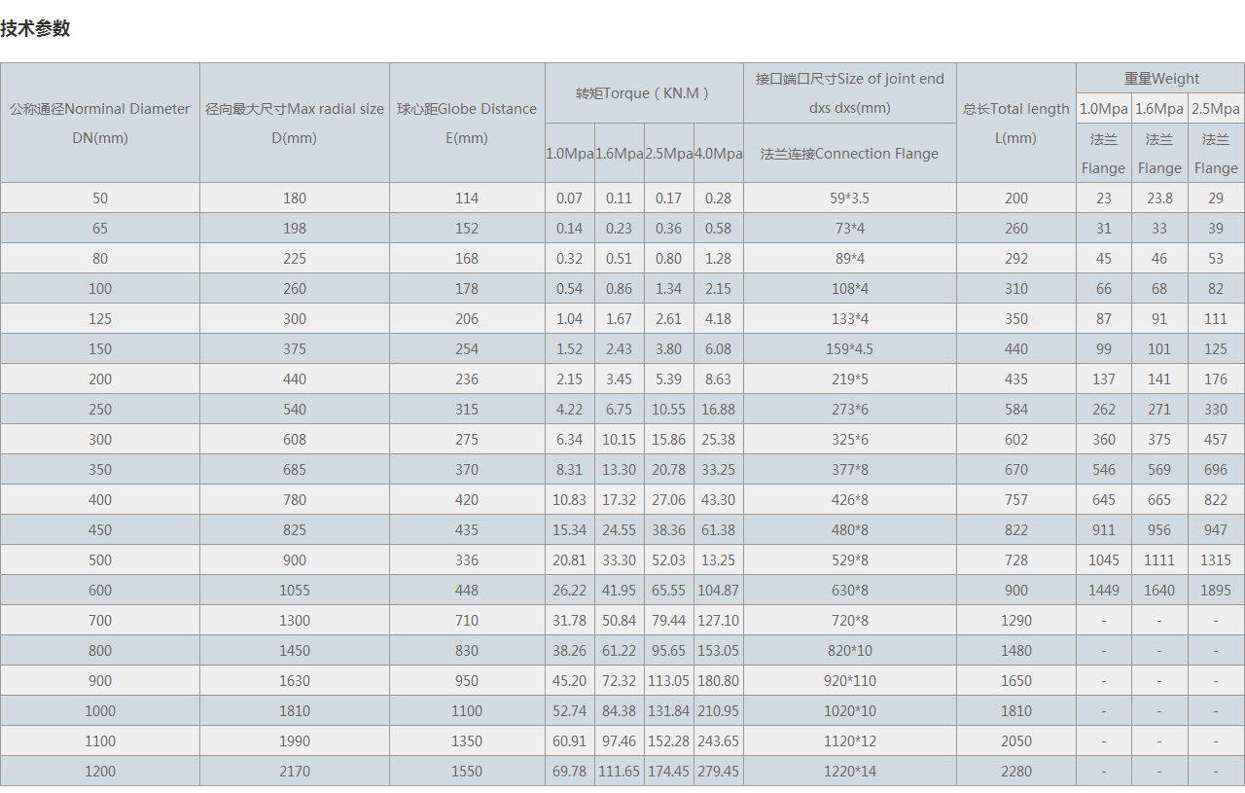The width and height of the screenshot is (1245, 793).
Task: Click the 技术参数 heading
Action: (x=35, y=28)
